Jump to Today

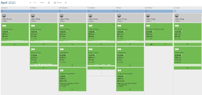click(42, 3)
